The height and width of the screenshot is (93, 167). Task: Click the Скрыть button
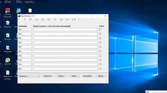click(61, 76)
